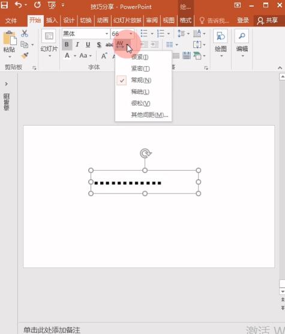The height and width of the screenshot is (334, 285).
Task: Click the Copy icon
Action: [24, 44]
